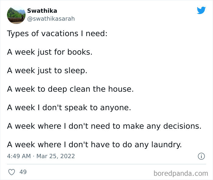Click the 4:49 AM · Mar 25, 2022 timestamp
The image size is (213, 180).
[x=41, y=156]
